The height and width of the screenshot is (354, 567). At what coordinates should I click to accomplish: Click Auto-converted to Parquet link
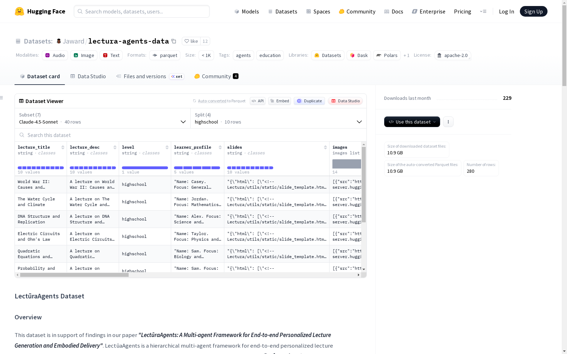point(221,101)
